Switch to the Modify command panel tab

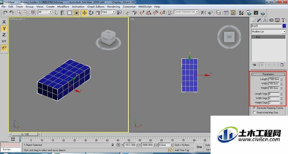click(259, 20)
